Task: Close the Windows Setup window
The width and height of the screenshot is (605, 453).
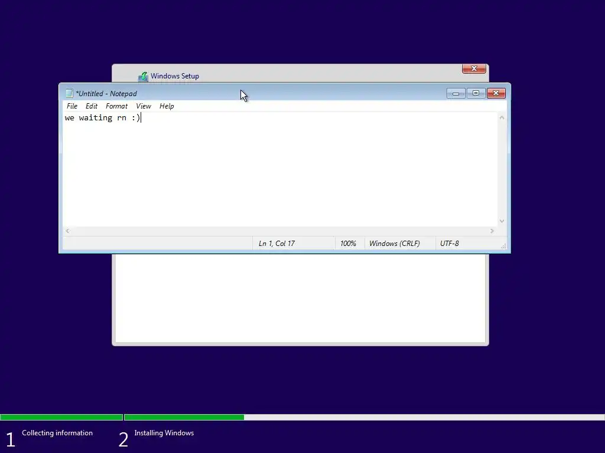Action: pos(474,68)
